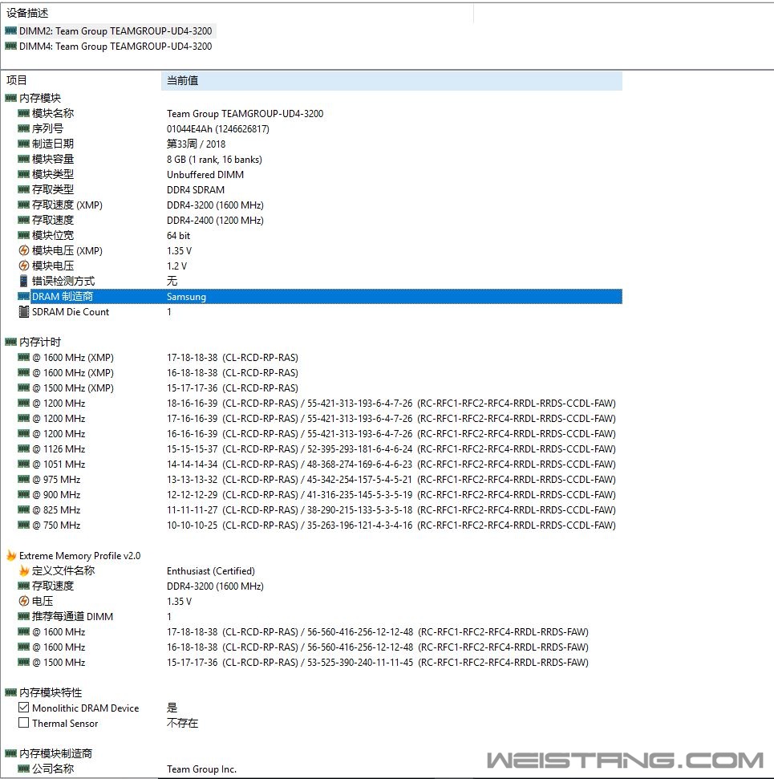This screenshot has width=774, height=779.
Task: Click the chip icon beside SDRAM Die Count
Action: pyautogui.click(x=23, y=311)
